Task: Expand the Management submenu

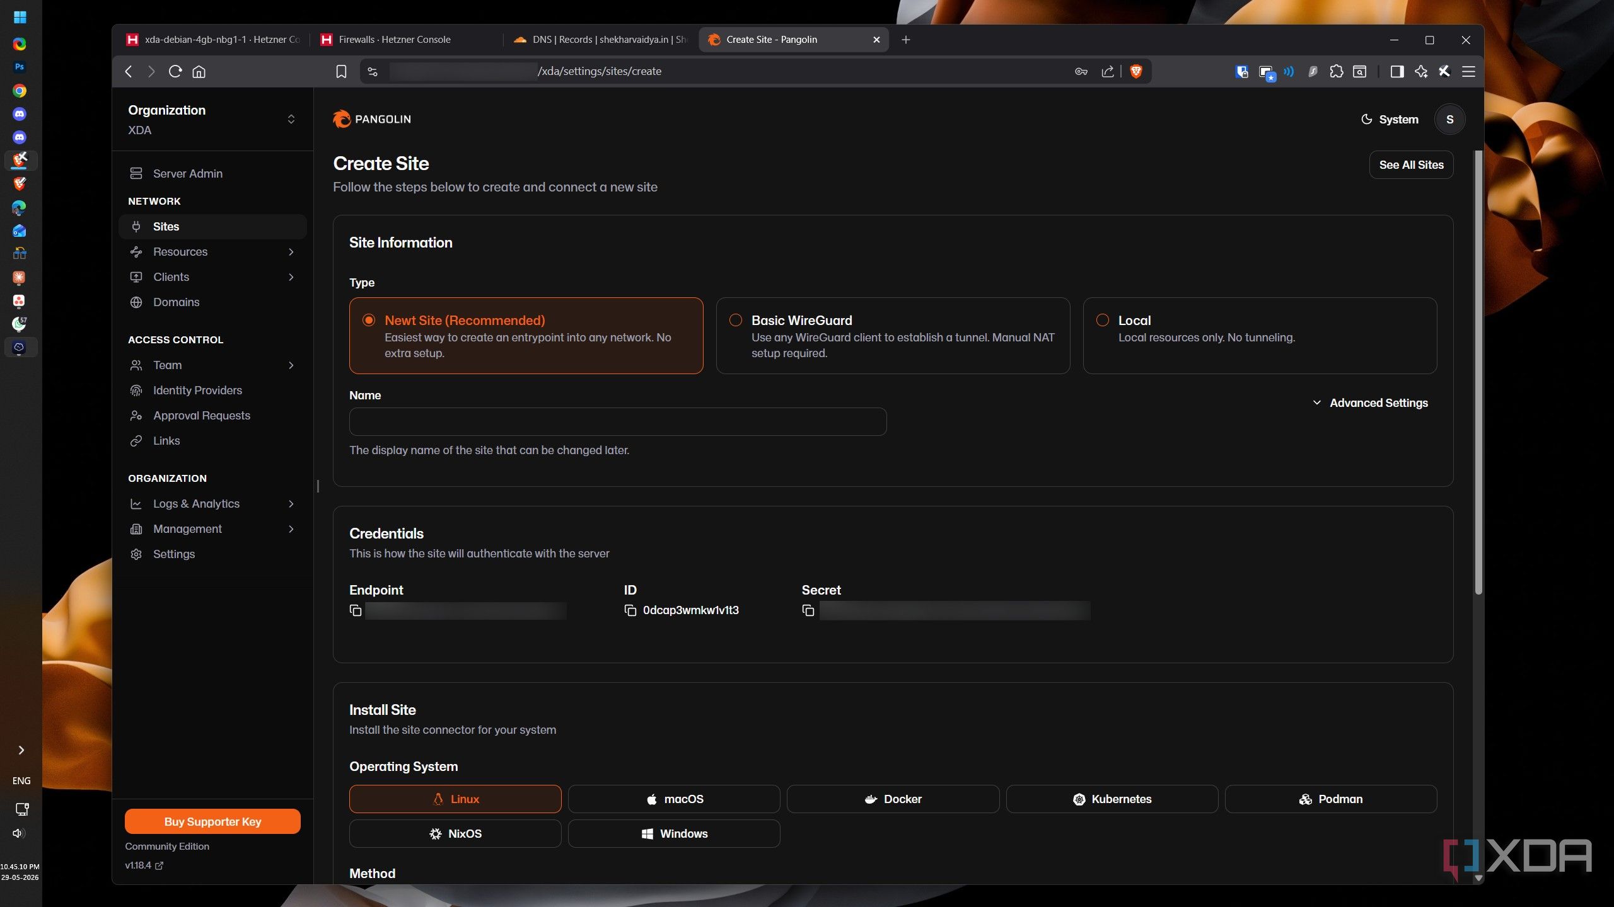Action: tap(212, 529)
